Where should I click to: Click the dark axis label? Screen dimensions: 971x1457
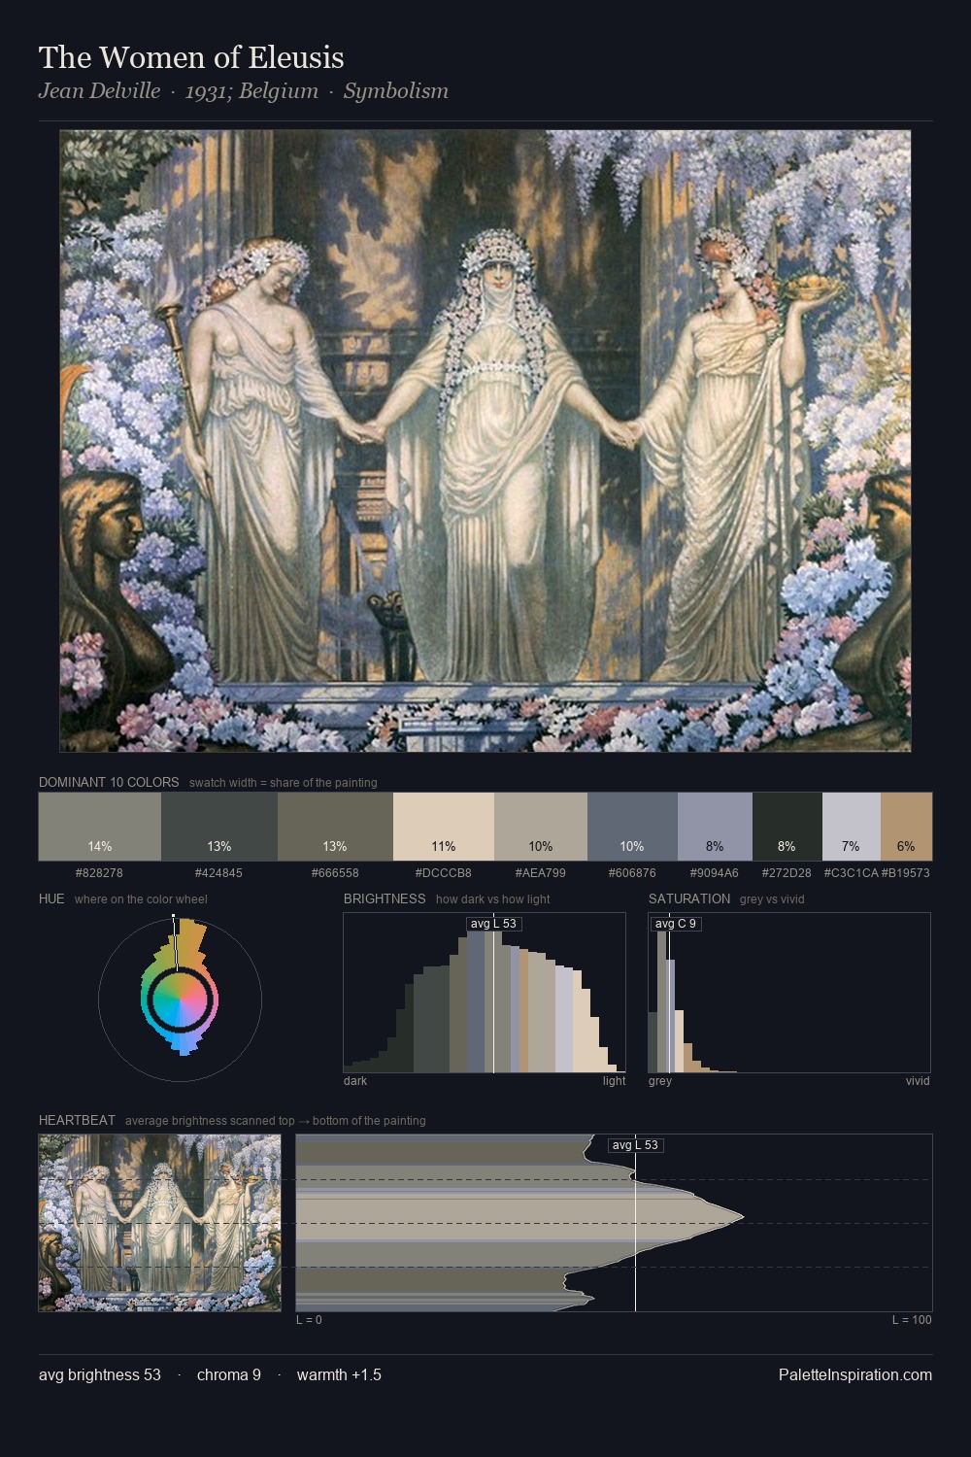(x=355, y=1081)
